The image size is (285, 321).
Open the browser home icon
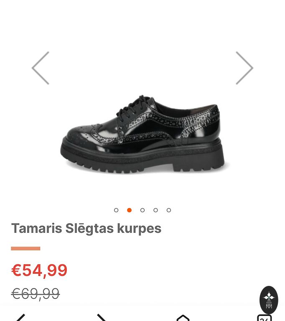click(x=183, y=318)
